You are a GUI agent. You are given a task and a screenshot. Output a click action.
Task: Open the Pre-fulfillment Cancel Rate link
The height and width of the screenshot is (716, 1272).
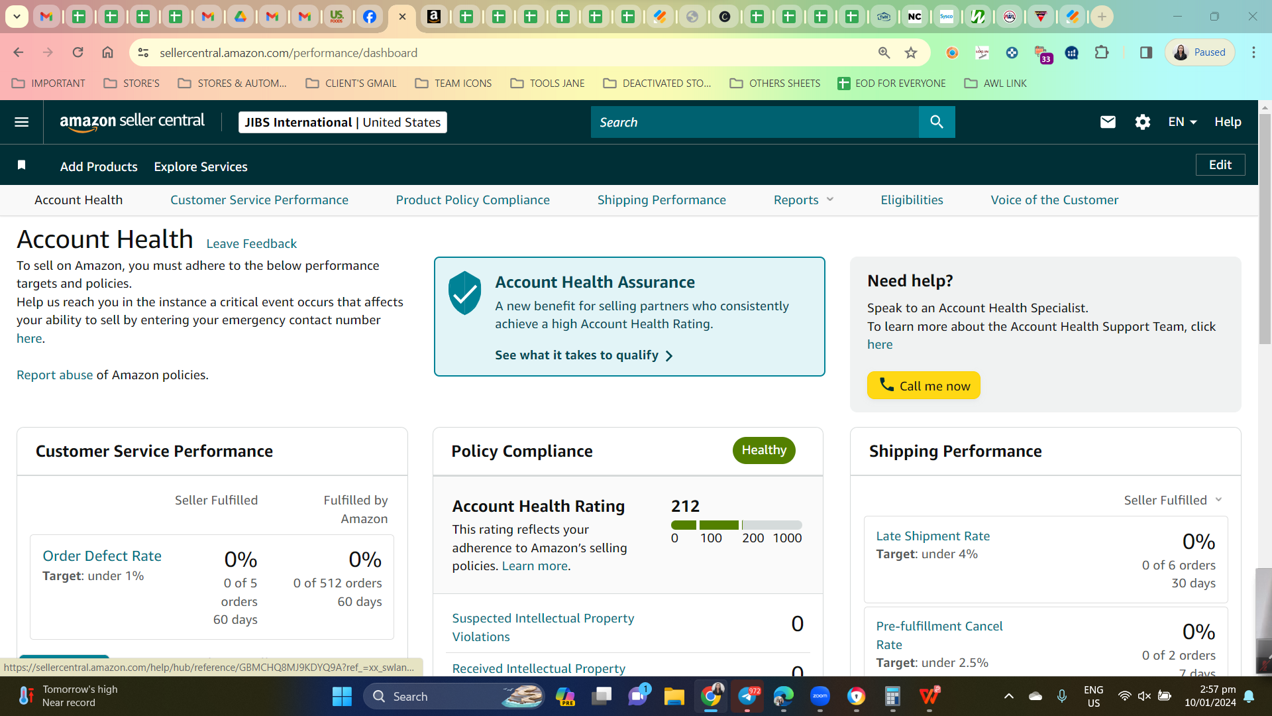(939, 635)
